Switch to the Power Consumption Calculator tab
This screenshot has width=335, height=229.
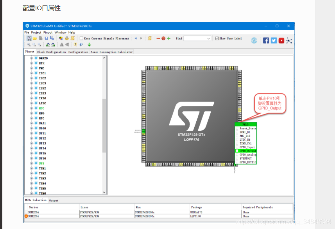[111, 52]
